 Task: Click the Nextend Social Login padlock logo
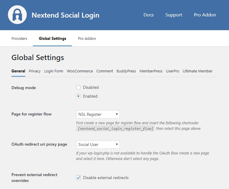(x=17, y=15)
